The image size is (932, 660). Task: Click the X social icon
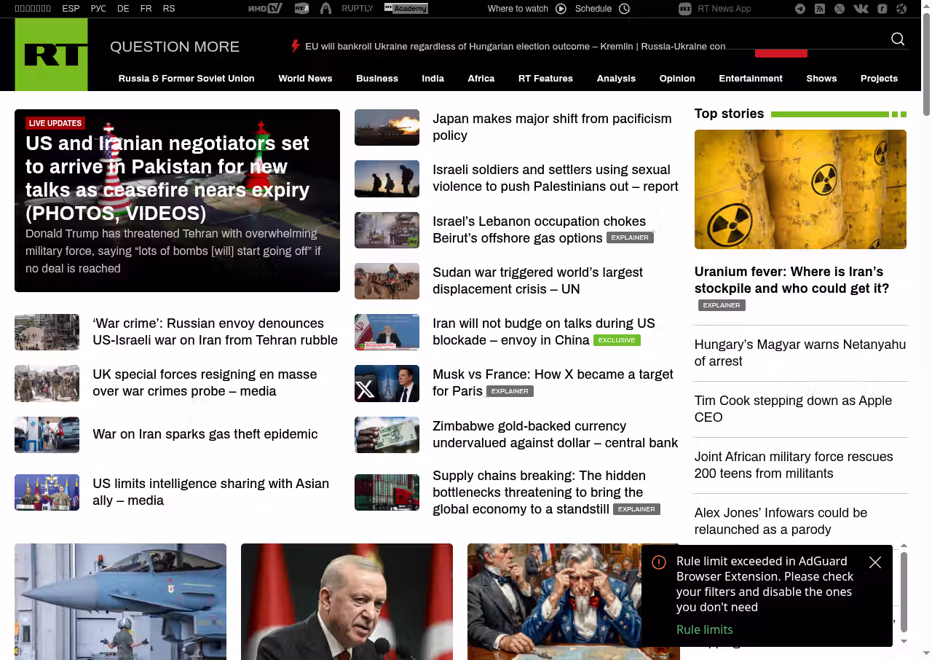[840, 9]
